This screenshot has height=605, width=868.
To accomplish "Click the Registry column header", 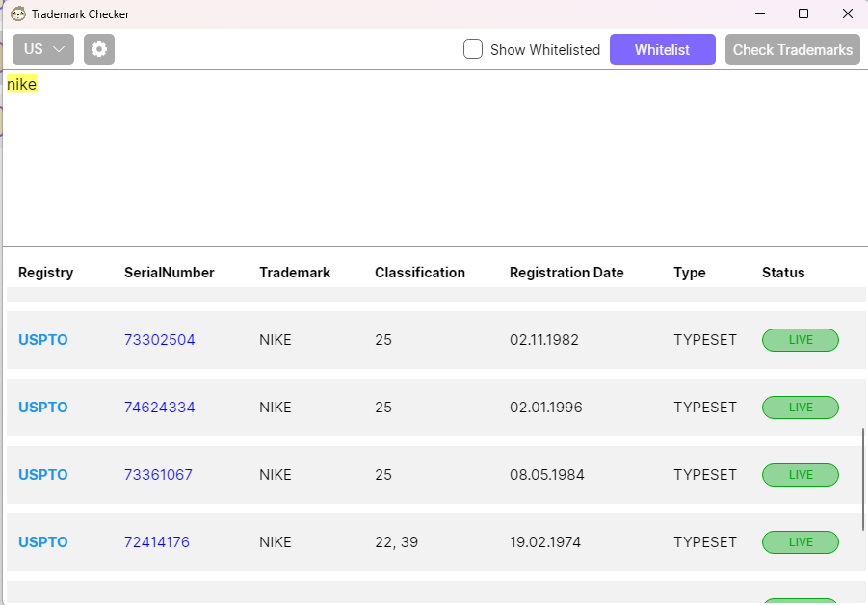I will coord(46,273).
